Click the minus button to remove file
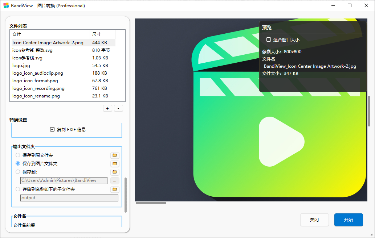Viewport: 375px width, 238px height. (x=118, y=108)
